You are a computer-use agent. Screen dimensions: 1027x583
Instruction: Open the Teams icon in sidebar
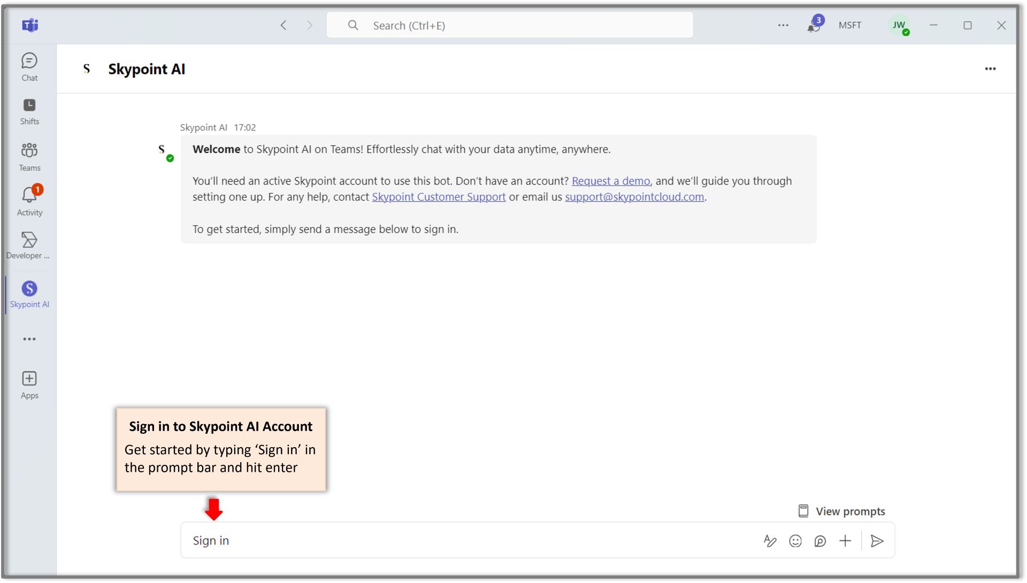tap(28, 155)
